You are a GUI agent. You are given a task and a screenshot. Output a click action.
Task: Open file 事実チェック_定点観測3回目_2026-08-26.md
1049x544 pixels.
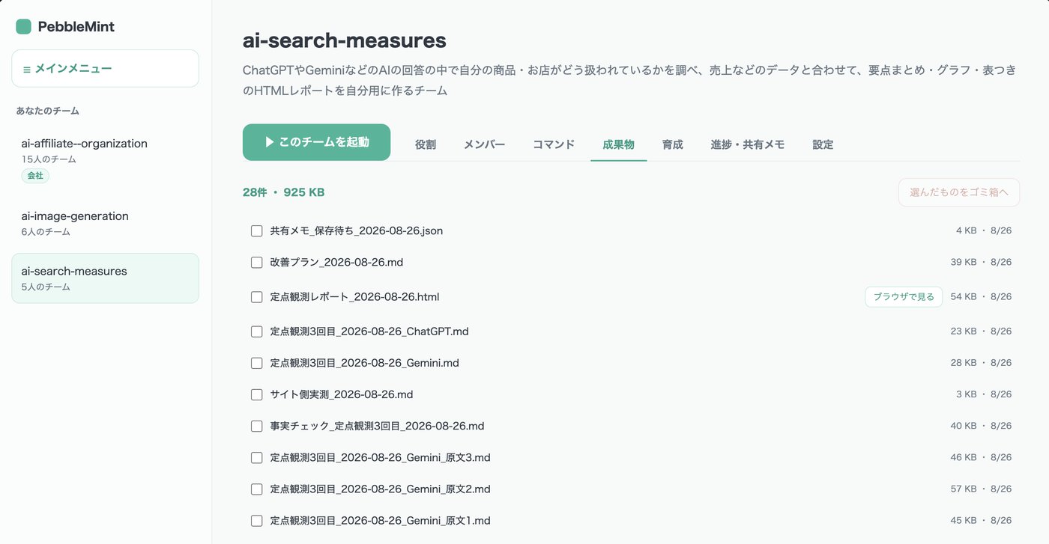tap(378, 426)
